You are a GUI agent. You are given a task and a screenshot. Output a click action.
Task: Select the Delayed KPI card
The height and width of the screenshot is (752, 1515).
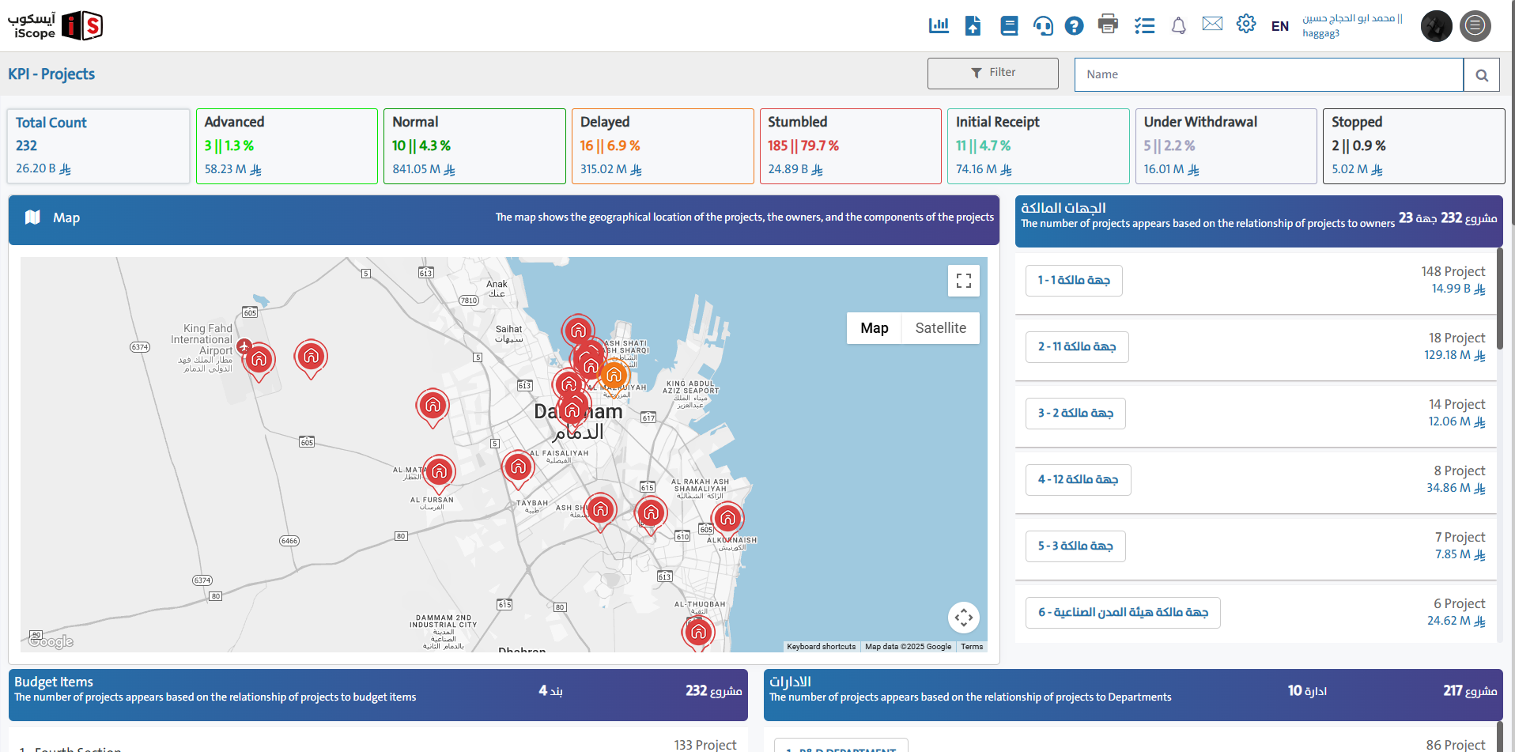662,146
